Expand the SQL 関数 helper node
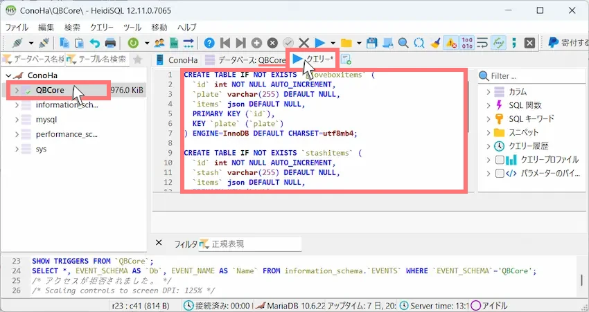Viewport: 589px width, 312px height. [489, 105]
